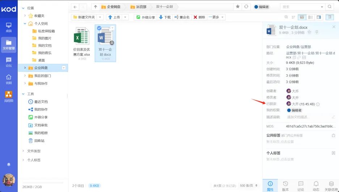Go up one folder level arrow
This screenshot has width=339, height=192.
point(96,7)
